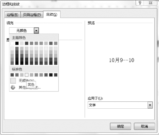Select the first standard color swatch
The height and width of the screenshot is (135, 159).
pos(12,75)
